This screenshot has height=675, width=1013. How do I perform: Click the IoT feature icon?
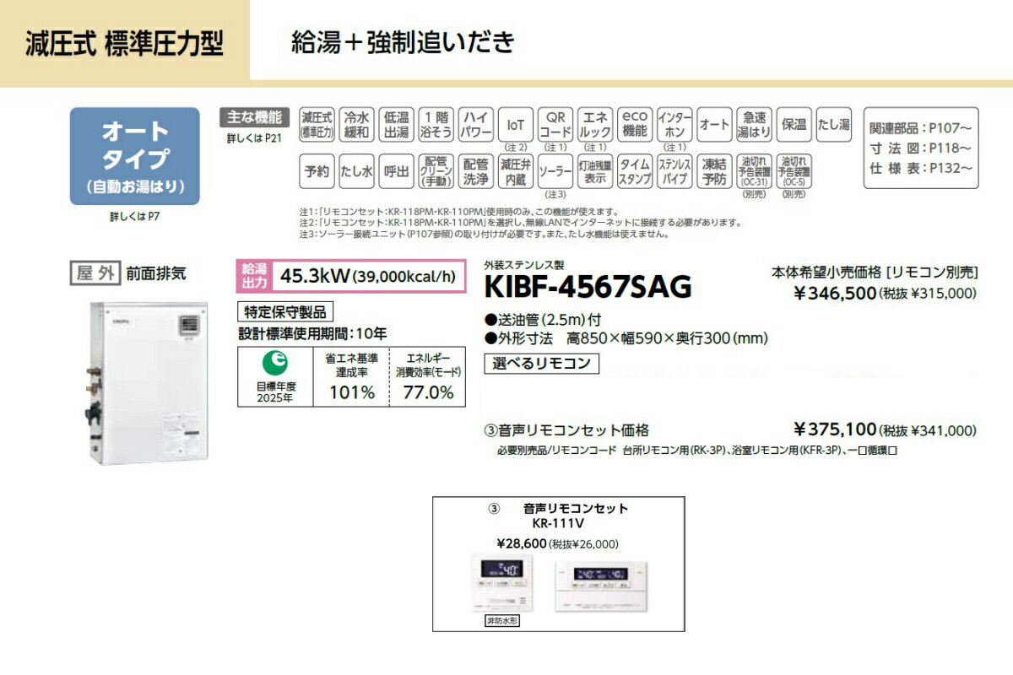pos(515,125)
